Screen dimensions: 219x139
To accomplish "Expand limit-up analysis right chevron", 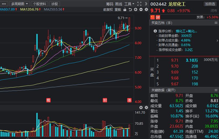I will pos(217,41).
